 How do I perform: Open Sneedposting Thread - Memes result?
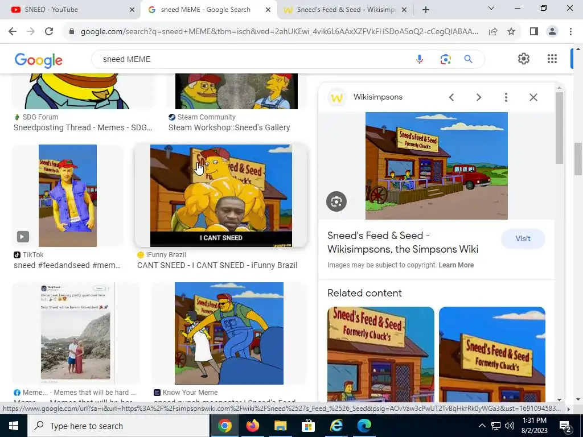[83, 127]
